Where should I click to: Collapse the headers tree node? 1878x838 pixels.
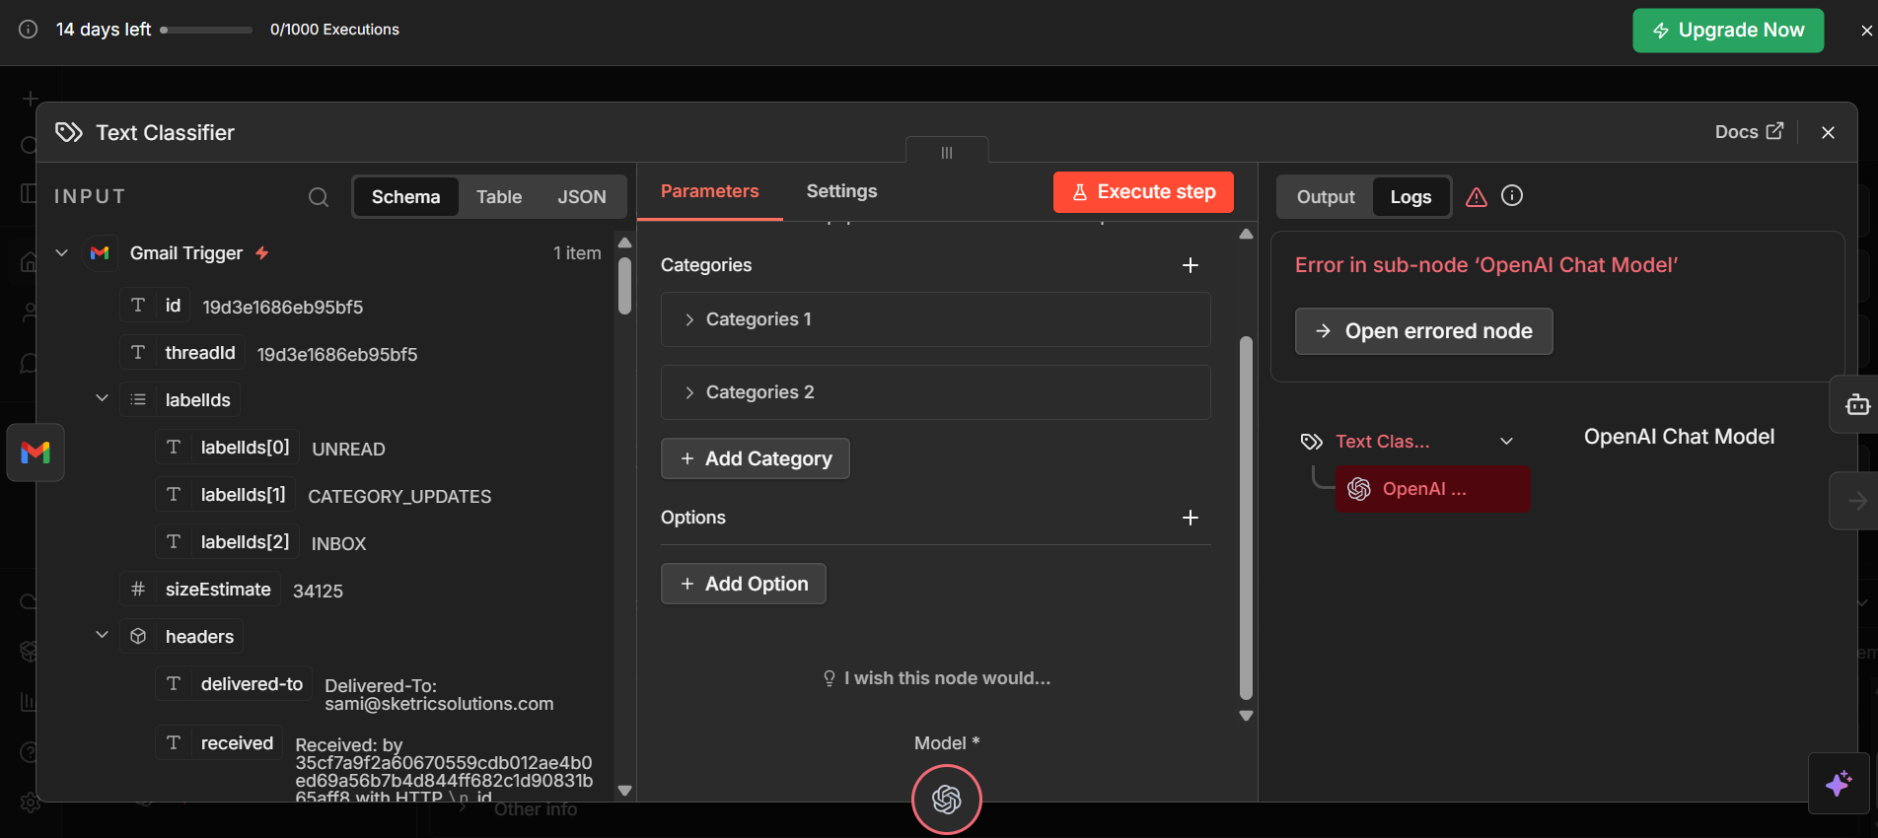coord(102,636)
